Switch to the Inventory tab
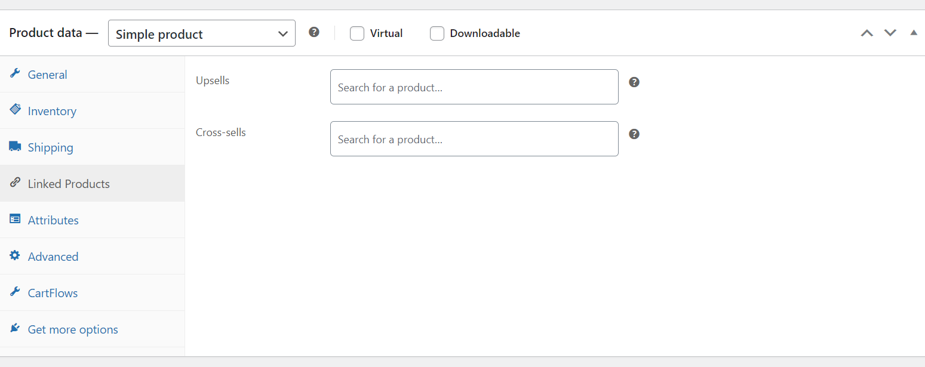The width and height of the screenshot is (925, 367). (52, 110)
